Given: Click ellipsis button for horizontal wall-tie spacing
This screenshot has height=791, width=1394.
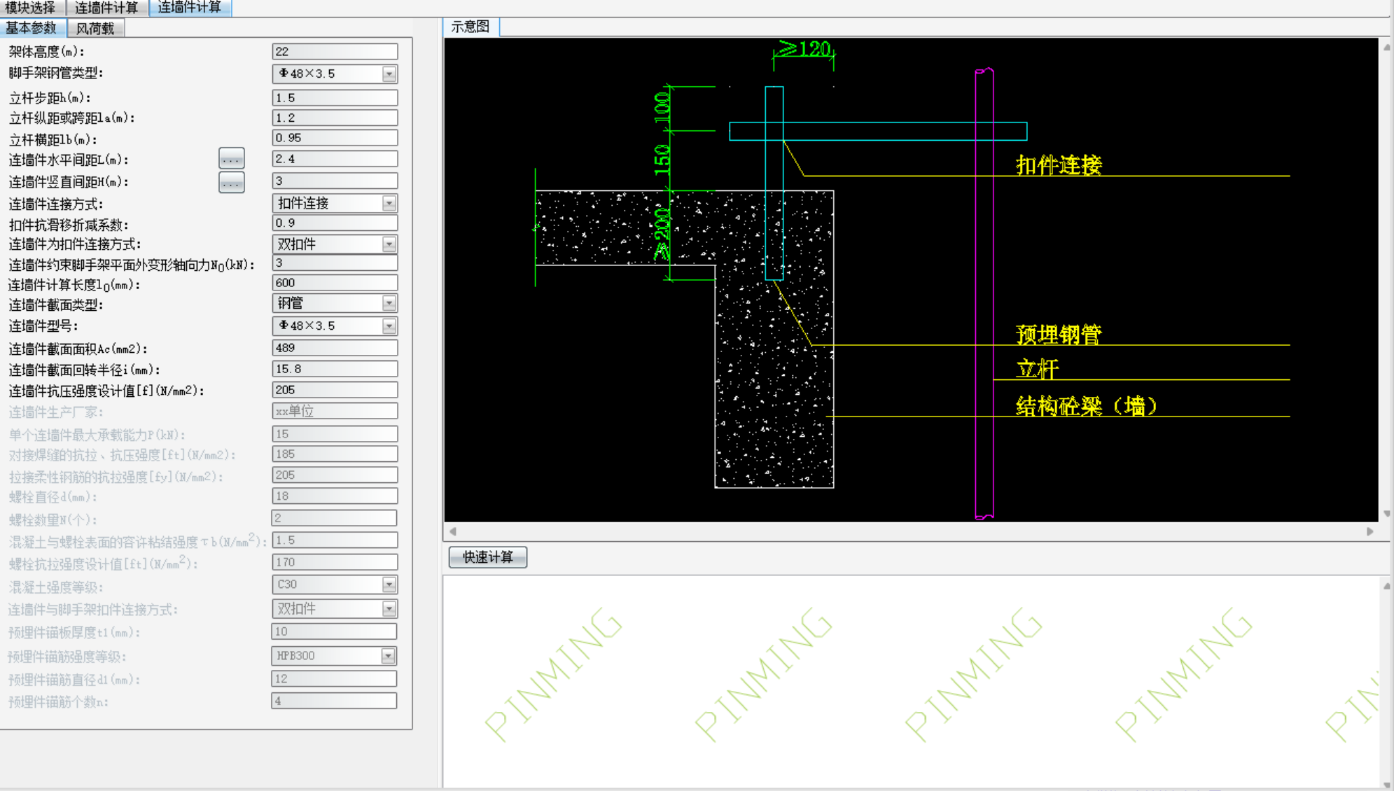Looking at the screenshot, I should (x=231, y=159).
